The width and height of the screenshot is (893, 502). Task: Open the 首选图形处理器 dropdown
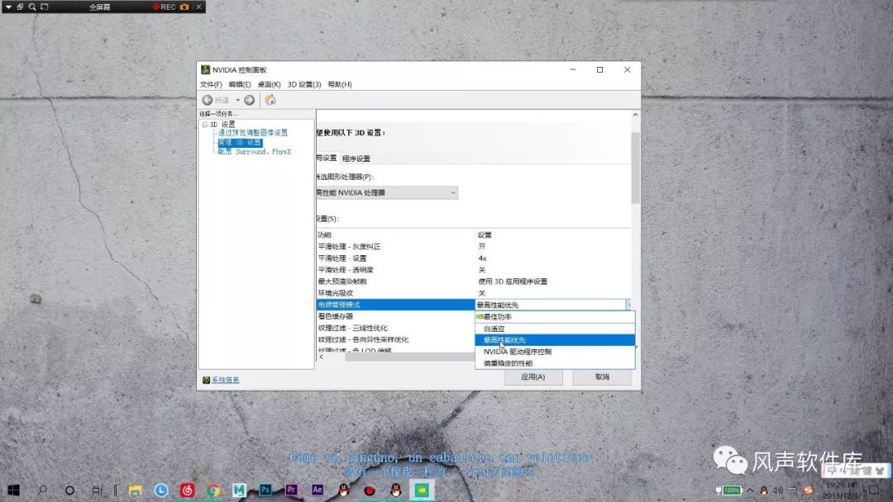452,192
